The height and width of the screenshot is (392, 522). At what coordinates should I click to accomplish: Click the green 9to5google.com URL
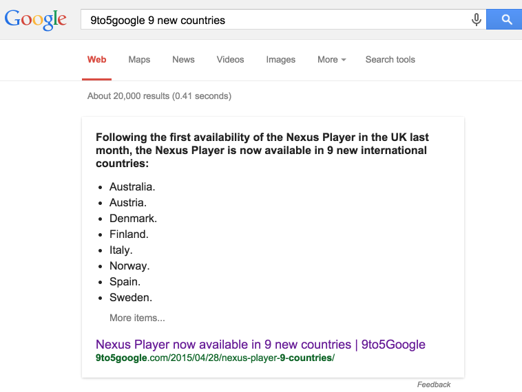pyautogui.click(x=215, y=358)
